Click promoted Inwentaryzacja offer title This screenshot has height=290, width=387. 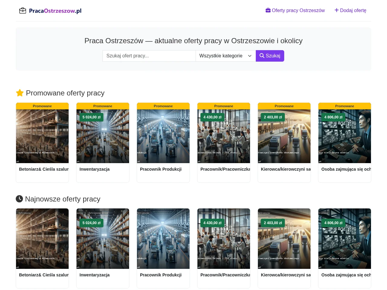coord(95,169)
